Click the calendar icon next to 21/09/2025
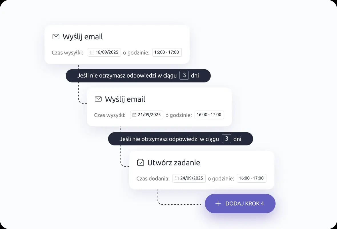The height and width of the screenshot is (229, 337). [x=134, y=115]
